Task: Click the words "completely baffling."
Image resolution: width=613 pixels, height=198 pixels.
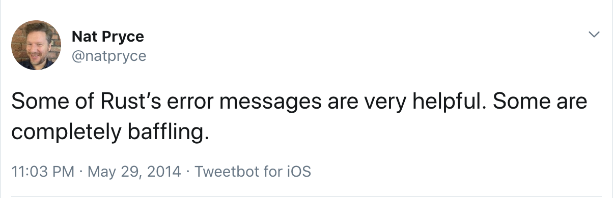Action: 110,133
